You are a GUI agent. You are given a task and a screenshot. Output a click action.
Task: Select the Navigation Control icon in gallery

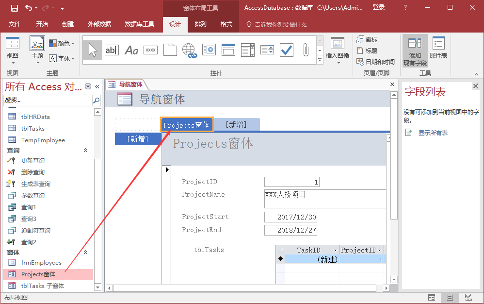(228, 50)
